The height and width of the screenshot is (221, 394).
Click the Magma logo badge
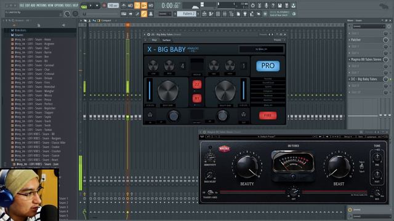tap(224, 149)
